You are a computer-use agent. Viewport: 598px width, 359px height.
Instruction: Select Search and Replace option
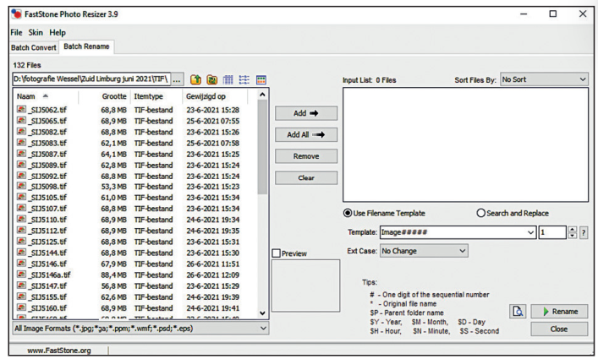coord(481,213)
